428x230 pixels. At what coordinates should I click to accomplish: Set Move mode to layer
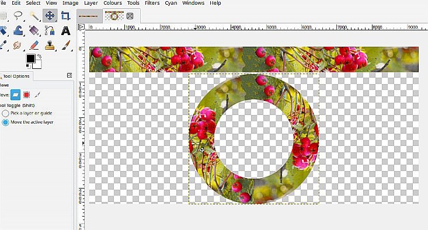point(16,95)
